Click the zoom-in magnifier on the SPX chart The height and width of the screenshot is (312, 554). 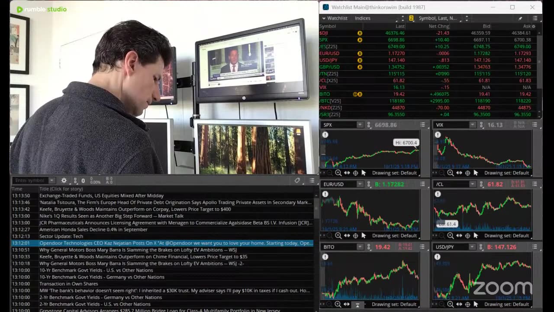pos(338,173)
